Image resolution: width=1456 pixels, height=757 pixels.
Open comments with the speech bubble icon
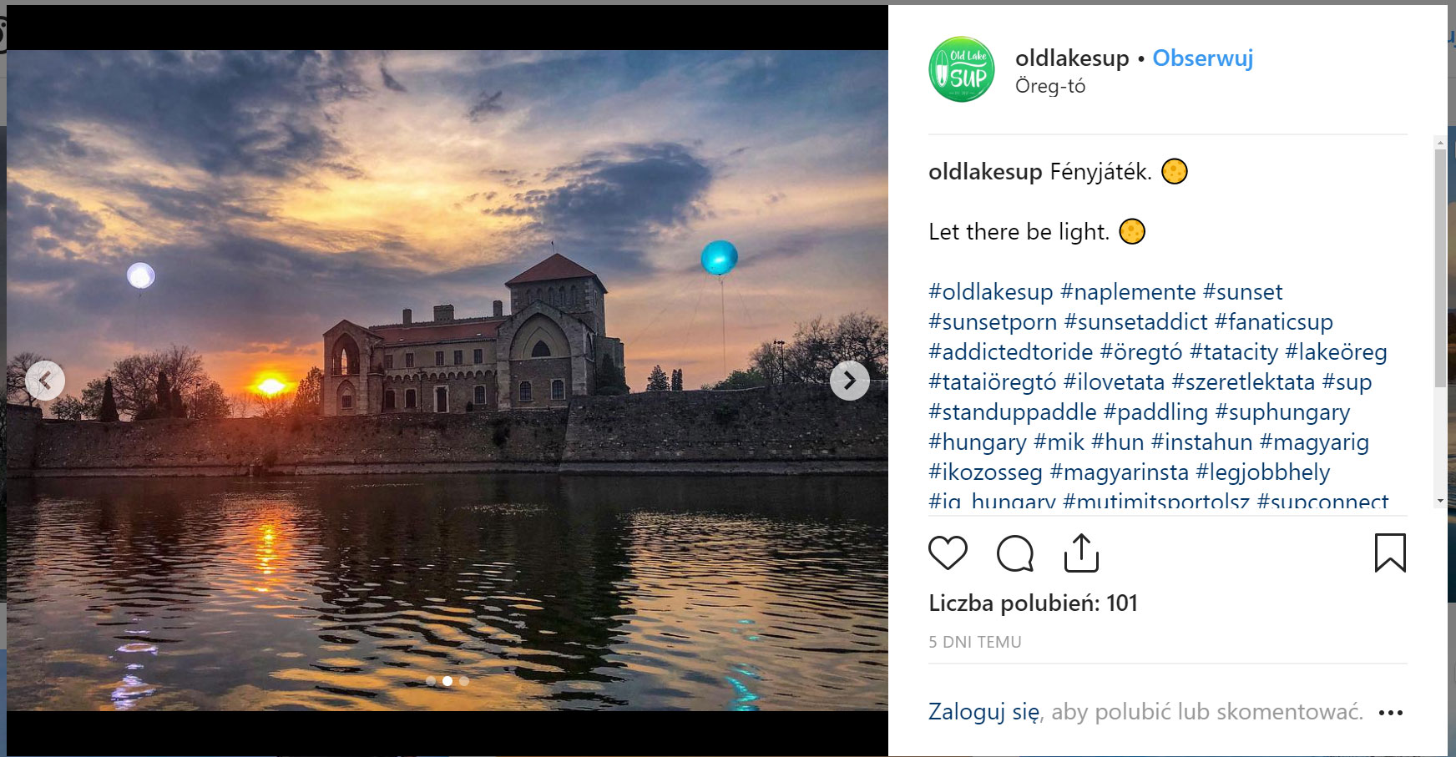[1015, 553]
